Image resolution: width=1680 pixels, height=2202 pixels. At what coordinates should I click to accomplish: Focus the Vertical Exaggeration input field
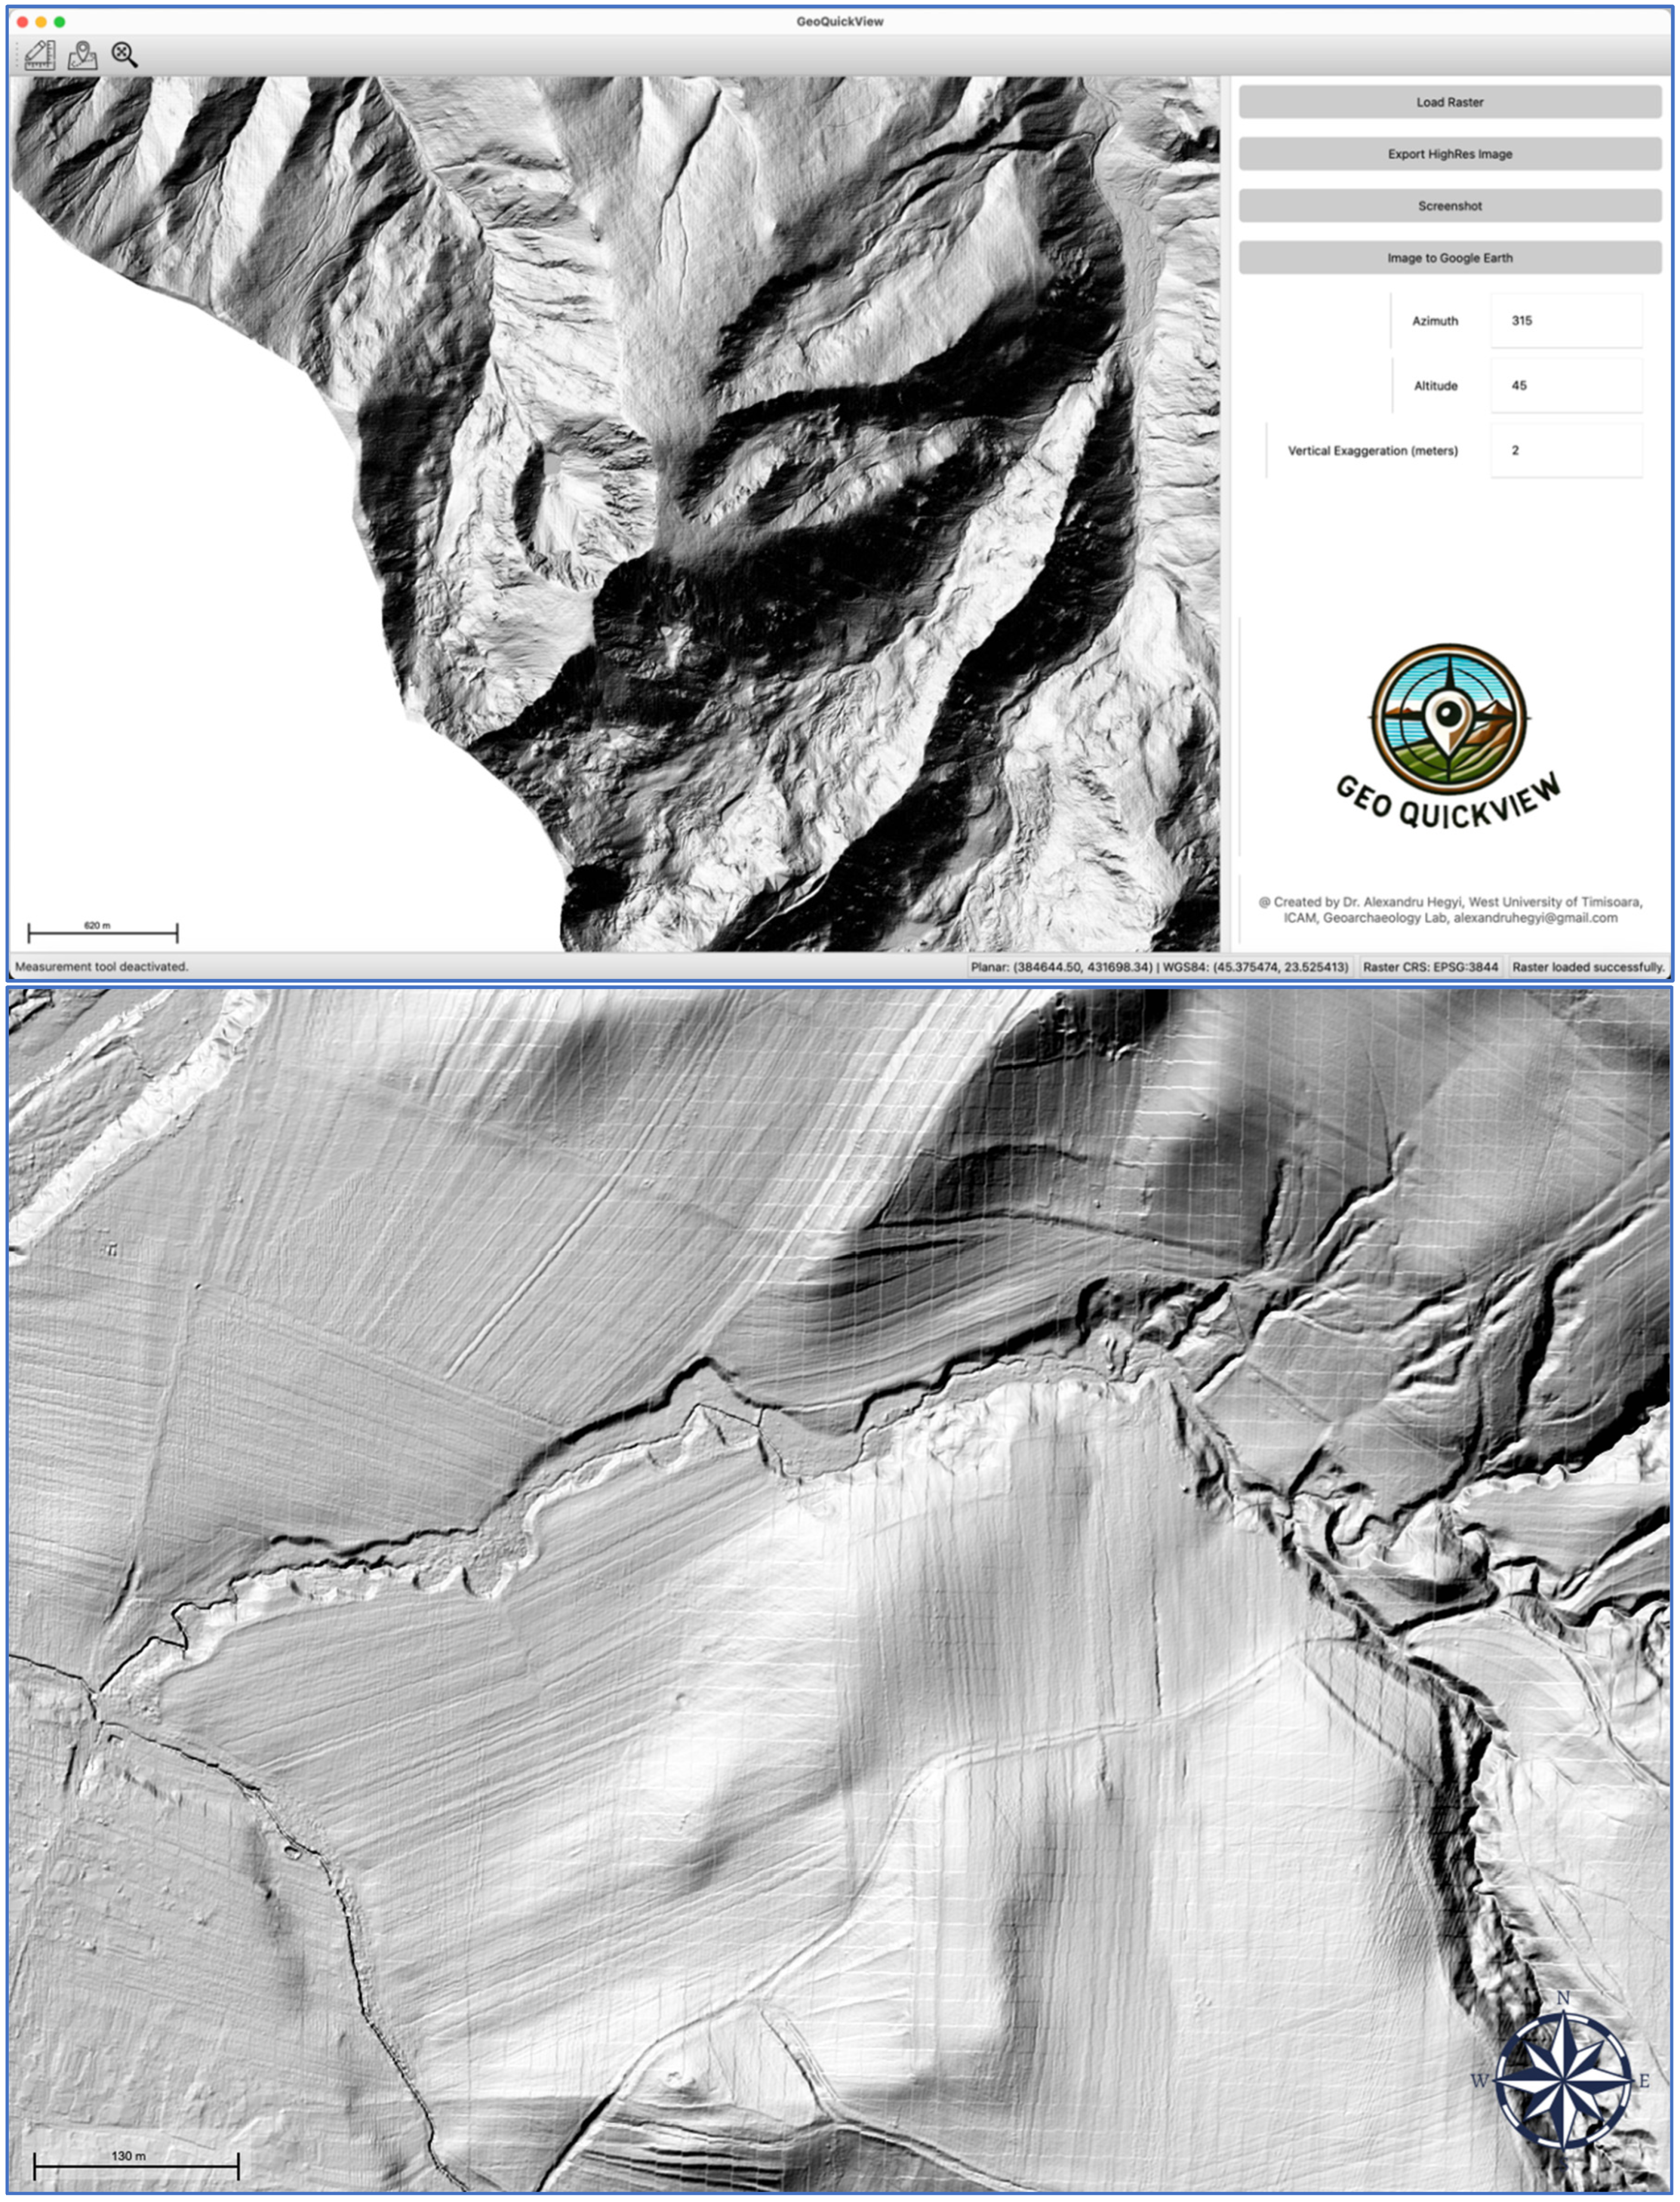click(x=1565, y=451)
